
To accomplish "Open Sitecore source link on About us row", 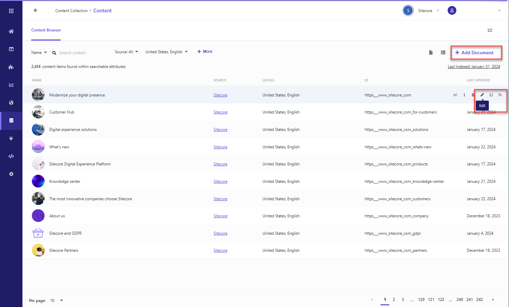I will (220, 216).
